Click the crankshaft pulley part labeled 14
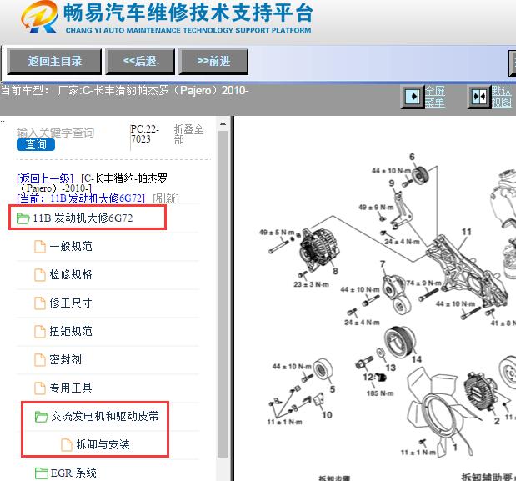 click(399, 342)
